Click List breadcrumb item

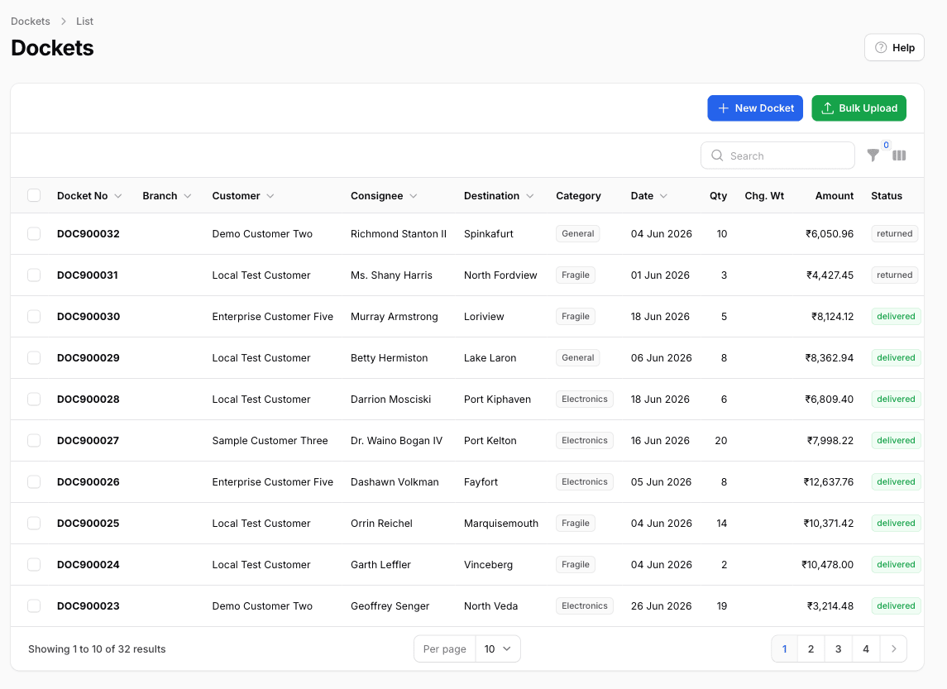coord(84,22)
